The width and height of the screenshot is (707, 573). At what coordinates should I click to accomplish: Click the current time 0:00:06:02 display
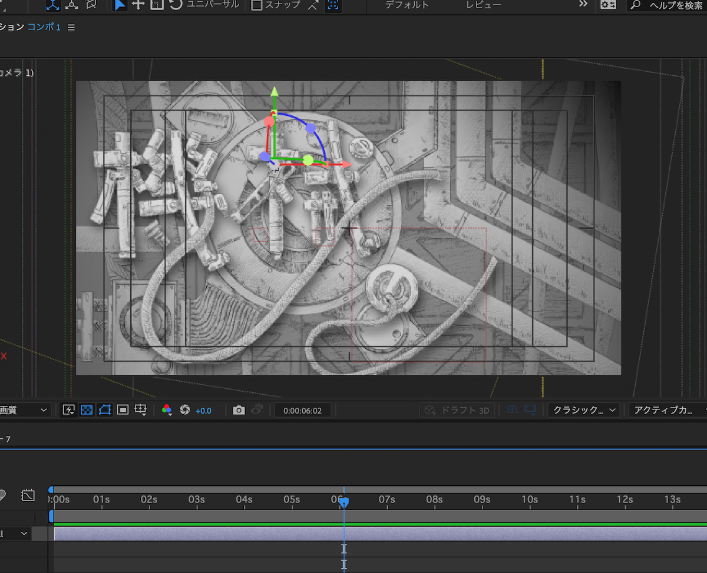(x=302, y=410)
